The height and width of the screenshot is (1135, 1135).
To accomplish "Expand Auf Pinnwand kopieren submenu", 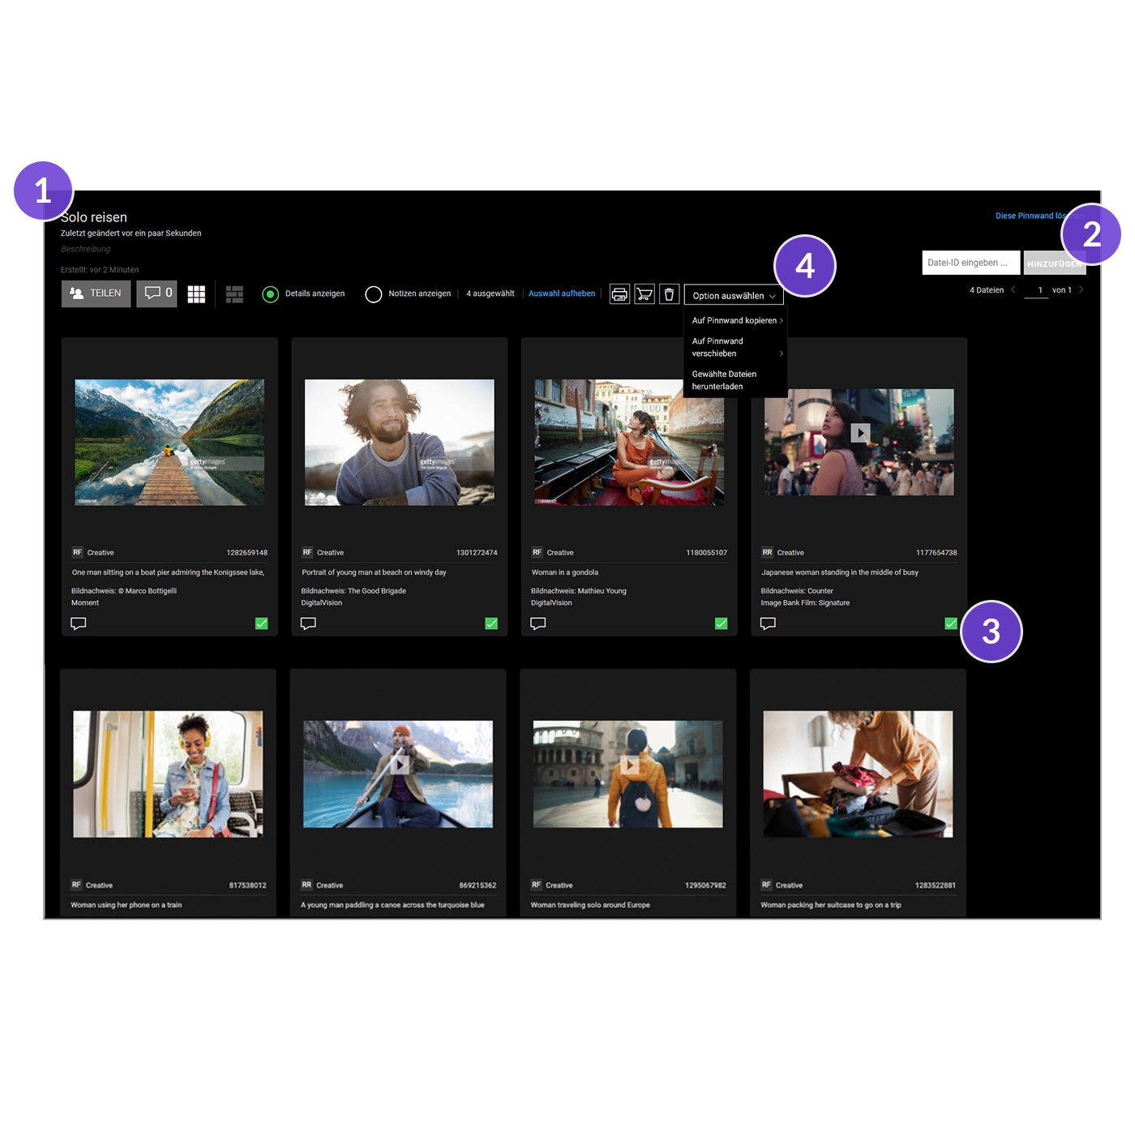I will pos(736,320).
